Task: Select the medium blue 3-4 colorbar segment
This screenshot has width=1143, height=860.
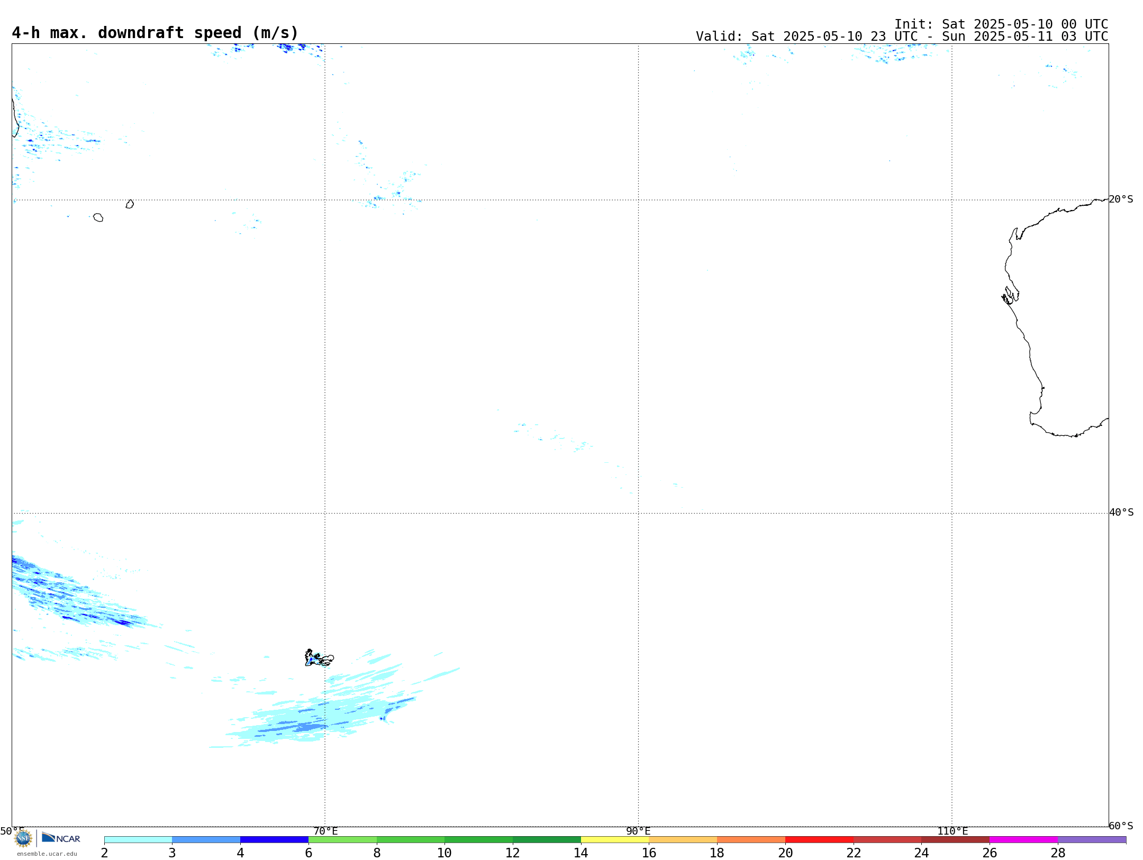Action: point(206,839)
